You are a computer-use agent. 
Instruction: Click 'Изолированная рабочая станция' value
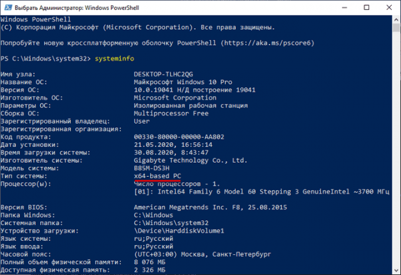coord(190,105)
